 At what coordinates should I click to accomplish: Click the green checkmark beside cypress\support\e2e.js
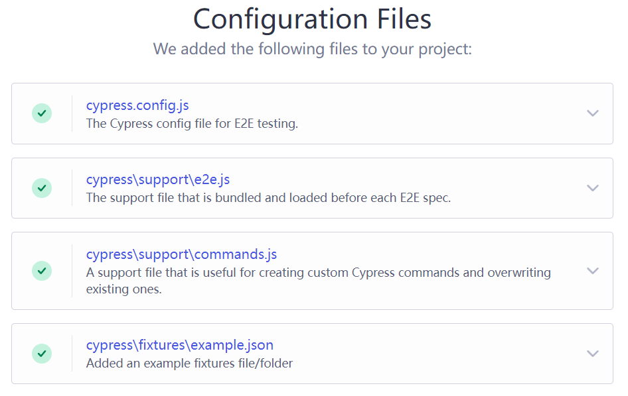[x=42, y=188]
